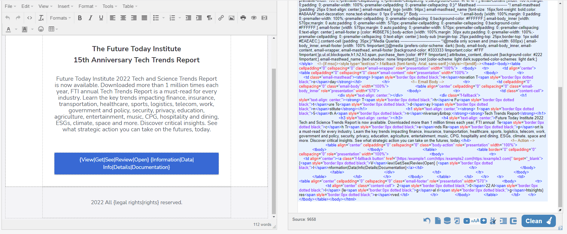Click the database cylinder icon in the source panel
Screen dimensions: 567x234
coord(447,221)
